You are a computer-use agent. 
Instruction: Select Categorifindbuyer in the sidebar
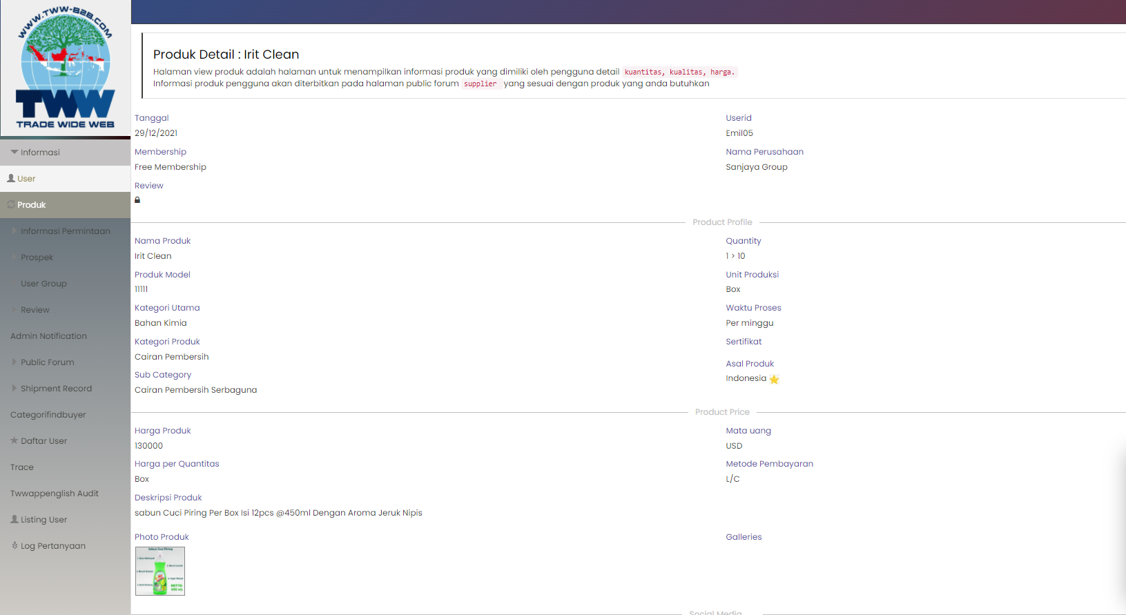point(48,415)
